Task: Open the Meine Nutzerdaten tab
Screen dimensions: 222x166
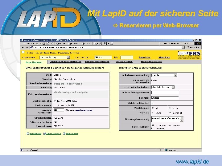Action: [x=151, y=62]
